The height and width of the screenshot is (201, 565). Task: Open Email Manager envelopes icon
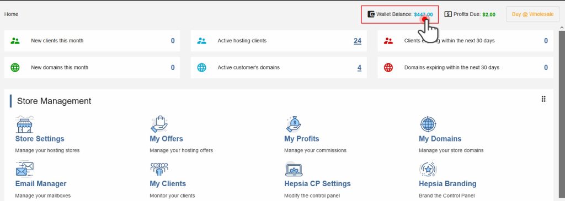click(24, 170)
